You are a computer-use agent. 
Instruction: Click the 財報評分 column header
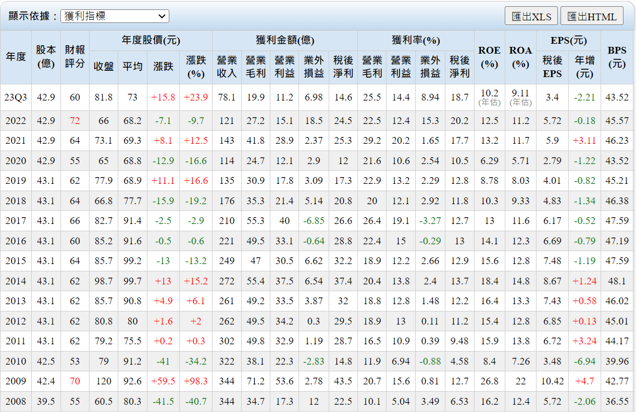click(74, 57)
